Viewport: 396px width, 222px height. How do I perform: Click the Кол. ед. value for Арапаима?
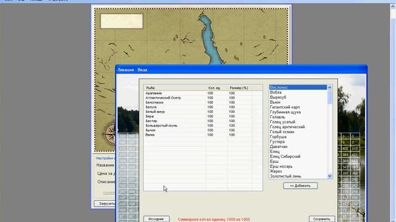point(210,93)
